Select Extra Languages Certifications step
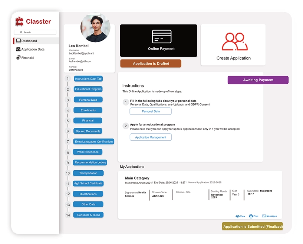The image size is (303, 244). click(94, 141)
